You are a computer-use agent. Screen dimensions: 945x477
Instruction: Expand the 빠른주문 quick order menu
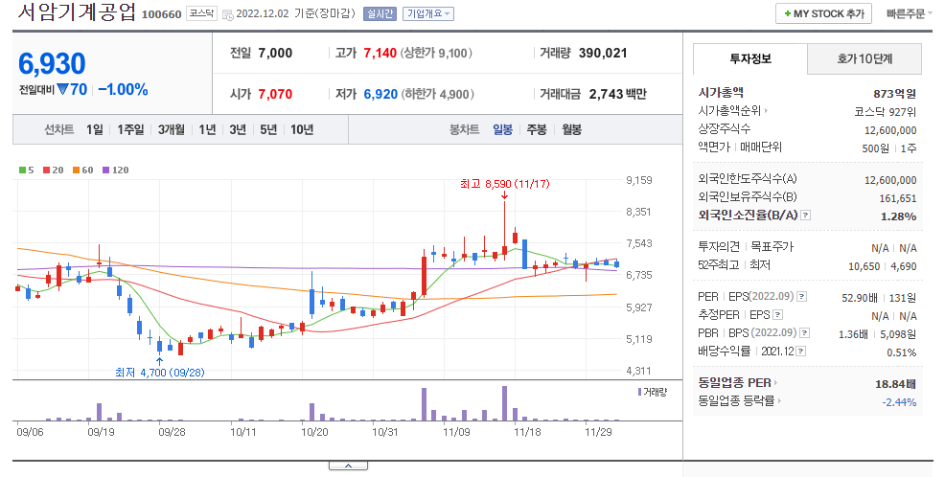(910, 13)
